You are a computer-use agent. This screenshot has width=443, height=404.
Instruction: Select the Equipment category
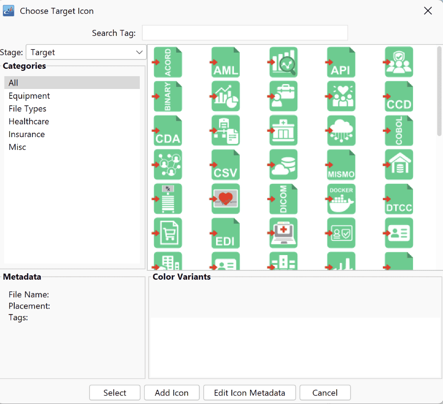(72, 96)
